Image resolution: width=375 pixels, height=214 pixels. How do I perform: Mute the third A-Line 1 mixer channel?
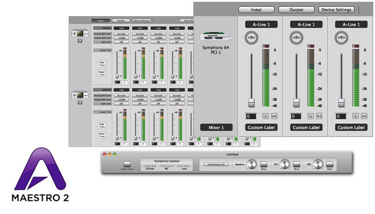pos(364,116)
